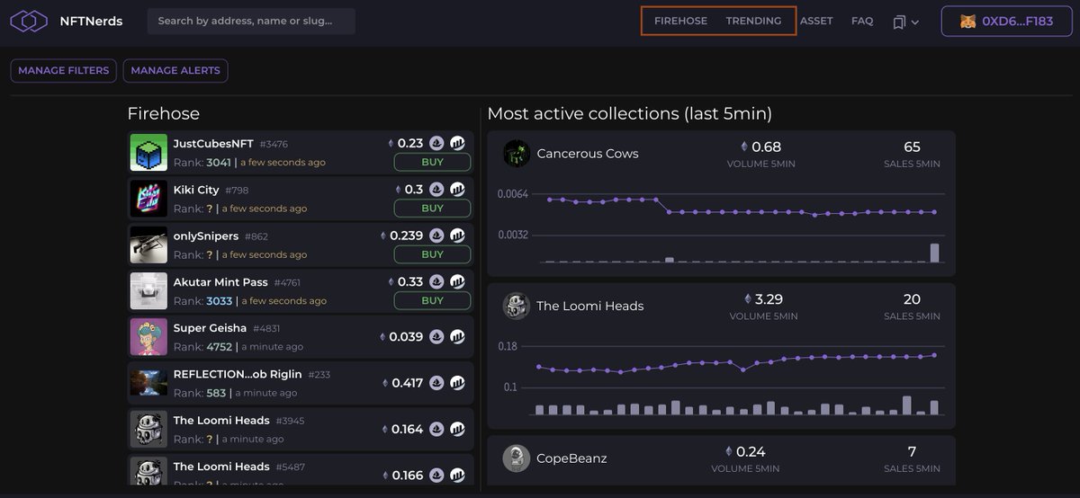Click OpenSea icon for Loomi Heads #3945
The width and height of the screenshot is (1080, 498).
436,430
